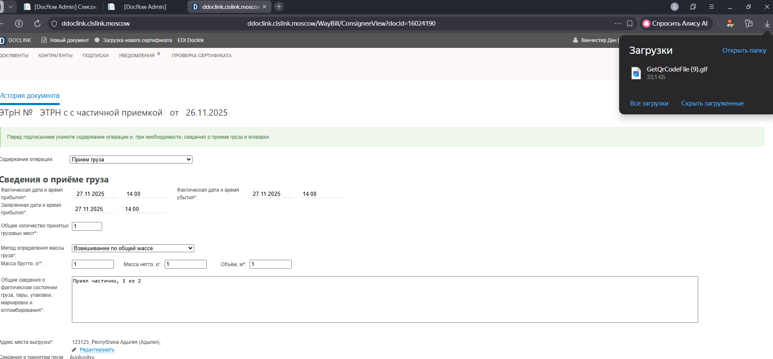
Task: Open the ПОДПИСКИ menu
Action: tap(95, 55)
